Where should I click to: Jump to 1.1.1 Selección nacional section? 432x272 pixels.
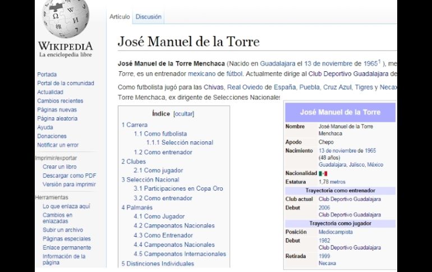coord(180,143)
